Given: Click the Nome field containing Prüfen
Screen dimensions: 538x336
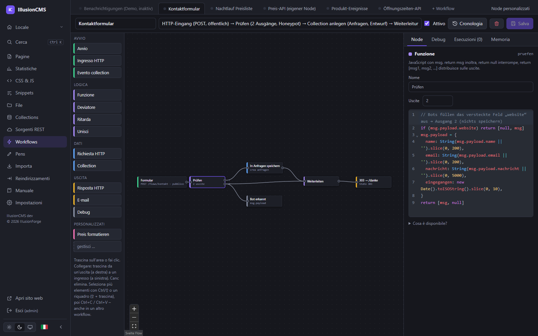Looking at the screenshot, I should (471, 87).
